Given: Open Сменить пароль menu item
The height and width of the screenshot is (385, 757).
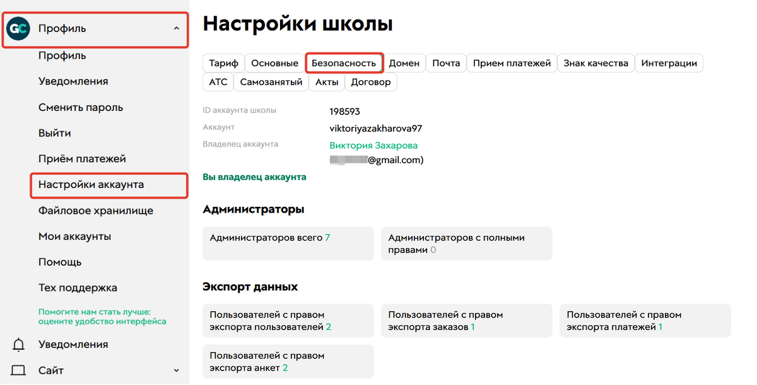Looking at the screenshot, I should [x=81, y=107].
